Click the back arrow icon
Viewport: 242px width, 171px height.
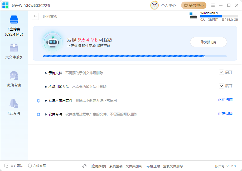point(35,16)
